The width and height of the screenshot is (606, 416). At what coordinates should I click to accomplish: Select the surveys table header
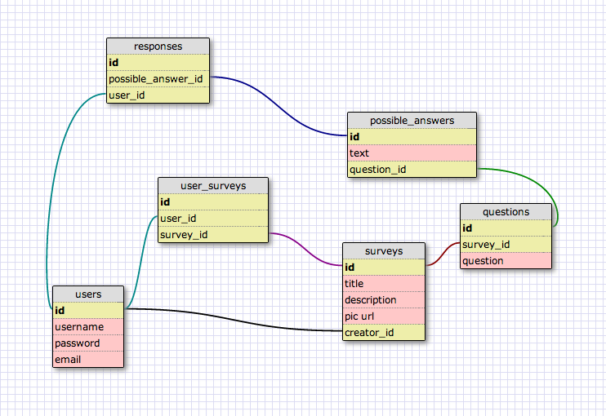coord(384,250)
